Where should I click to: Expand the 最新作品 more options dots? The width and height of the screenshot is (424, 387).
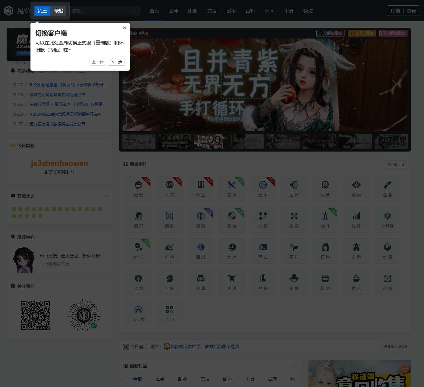pyautogui.click(x=295, y=366)
